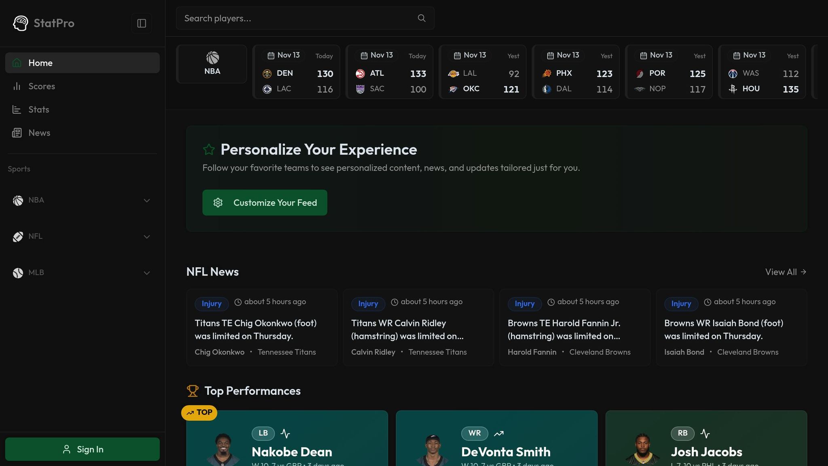Click the NFL football icon in the sidebar
This screenshot has width=828, height=466.
pyautogui.click(x=18, y=237)
